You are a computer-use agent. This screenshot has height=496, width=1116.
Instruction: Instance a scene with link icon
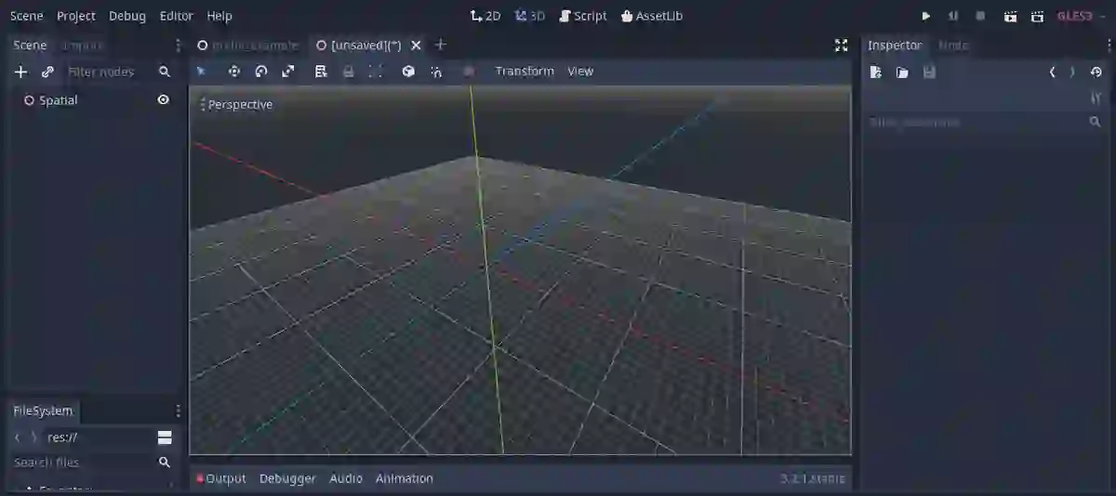(48, 72)
